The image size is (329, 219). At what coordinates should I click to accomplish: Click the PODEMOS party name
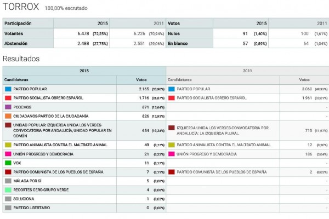coord(22,107)
